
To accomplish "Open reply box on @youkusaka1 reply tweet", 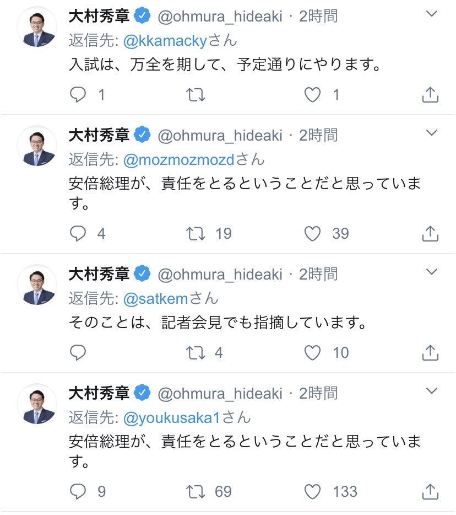I will (x=78, y=491).
